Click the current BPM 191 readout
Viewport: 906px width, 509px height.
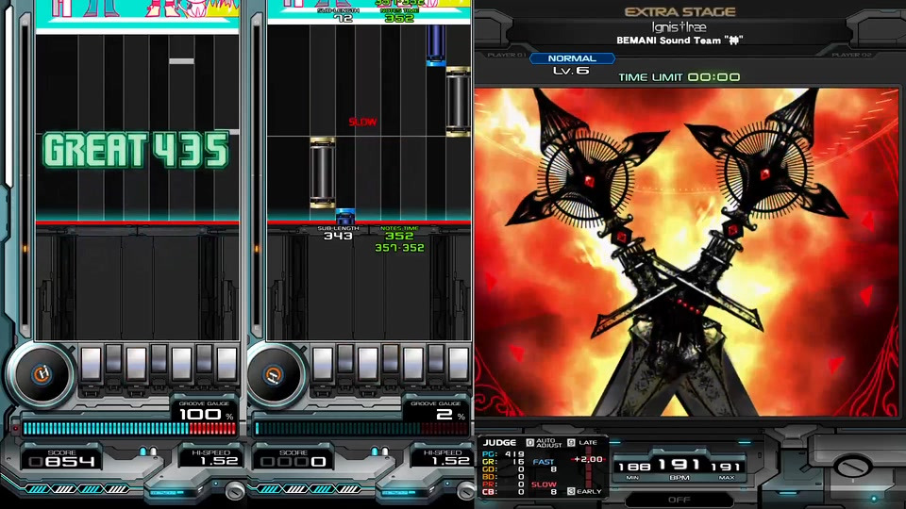click(x=679, y=464)
